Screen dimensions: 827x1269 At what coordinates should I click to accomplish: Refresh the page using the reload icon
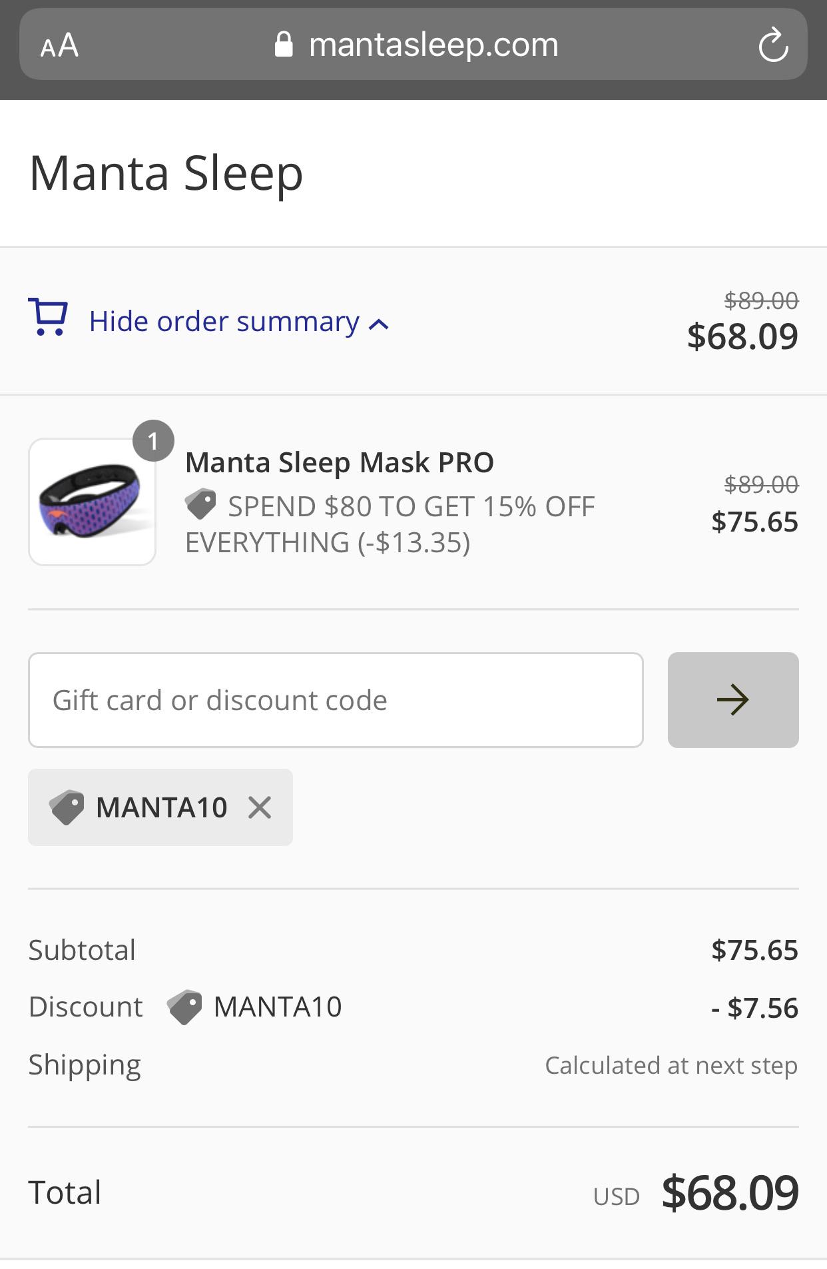[772, 45]
